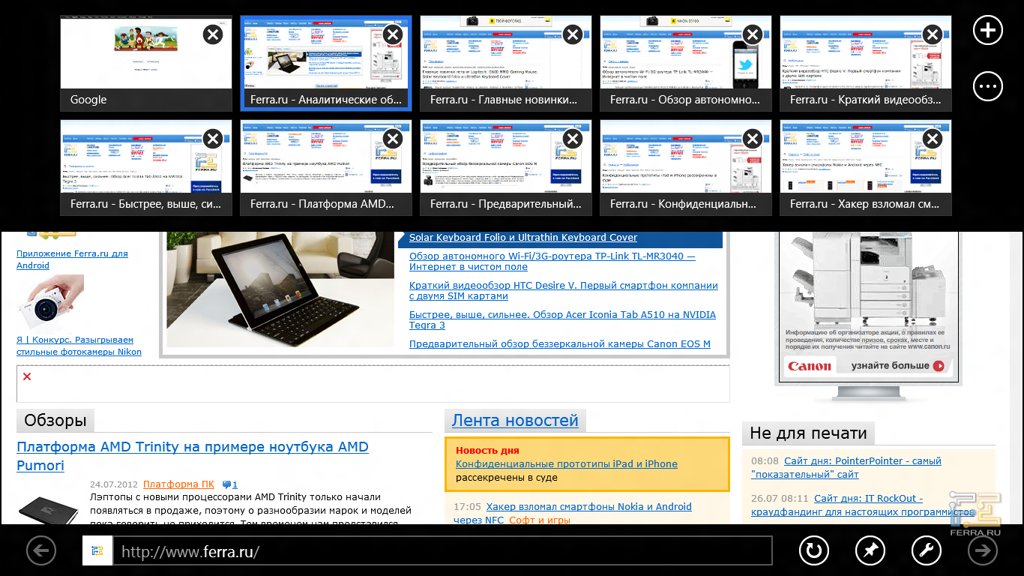This screenshot has height=576, width=1024.
Task: Close the 'Ferra.ru - Обзор автономно...' tab
Action: click(753, 34)
